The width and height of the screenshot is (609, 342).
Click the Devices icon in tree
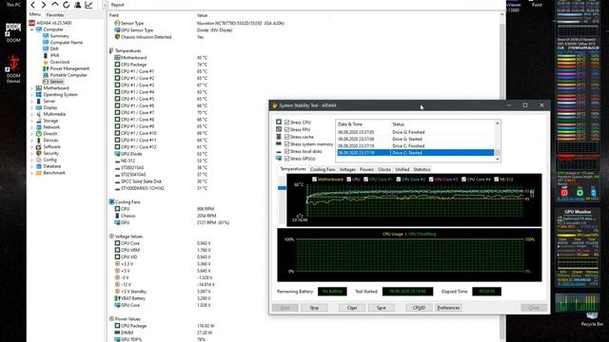point(38,141)
